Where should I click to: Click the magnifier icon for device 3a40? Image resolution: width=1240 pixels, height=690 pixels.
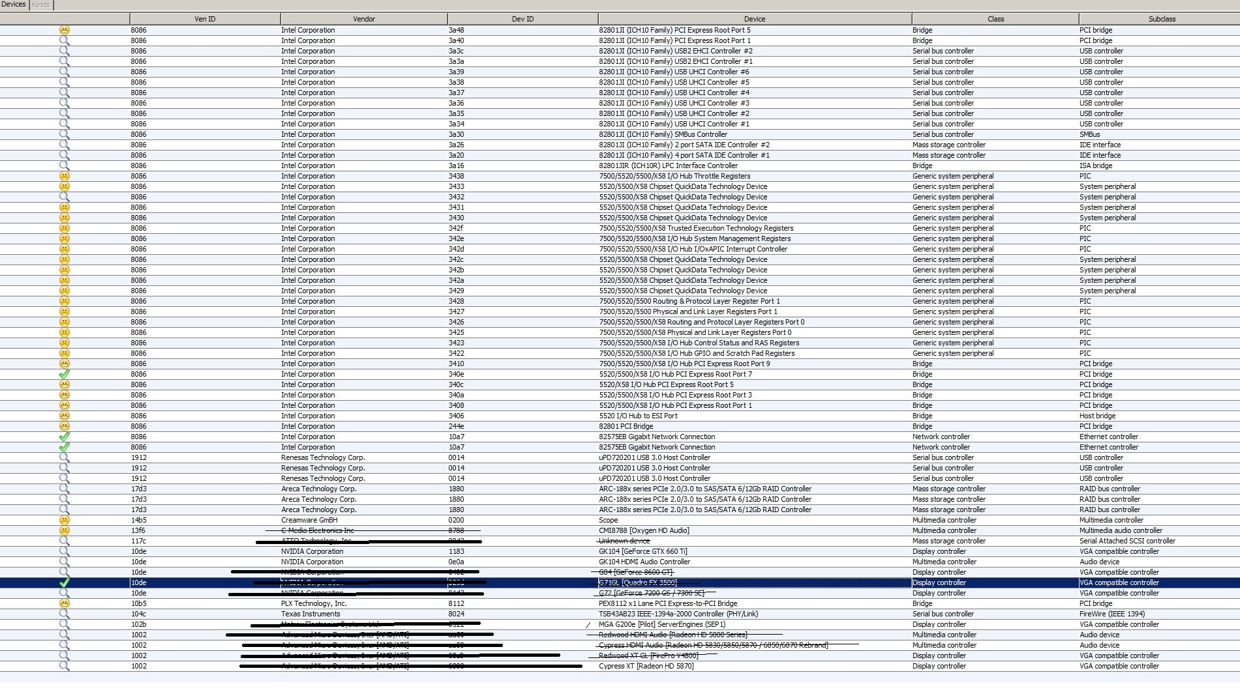click(65, 40)
